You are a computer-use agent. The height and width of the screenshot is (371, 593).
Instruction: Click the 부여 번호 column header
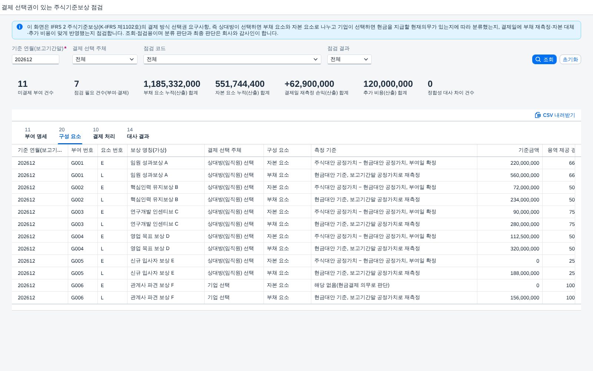(x=83, y=150)
